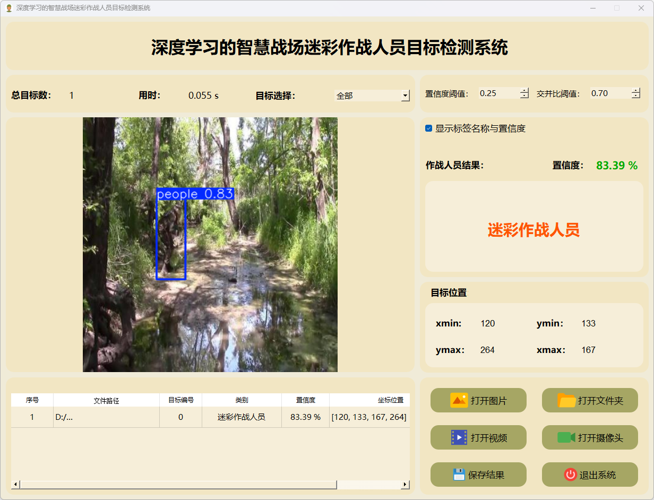Decrease confidence threshold with down arrow
This screenshot has width=654, height=500.
click(524, 96)
